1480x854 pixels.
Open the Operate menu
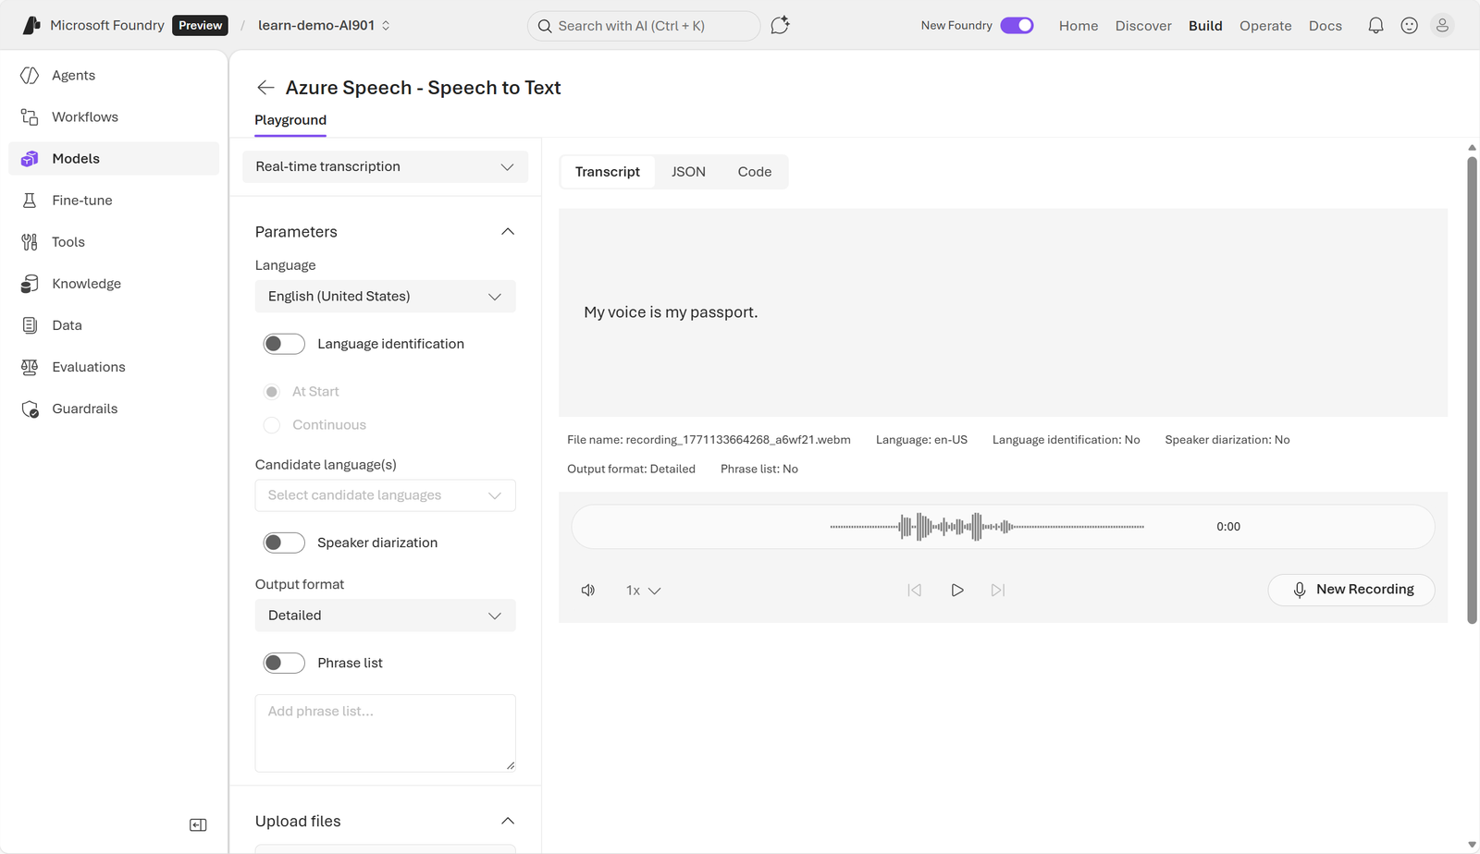coord(1265,26)
